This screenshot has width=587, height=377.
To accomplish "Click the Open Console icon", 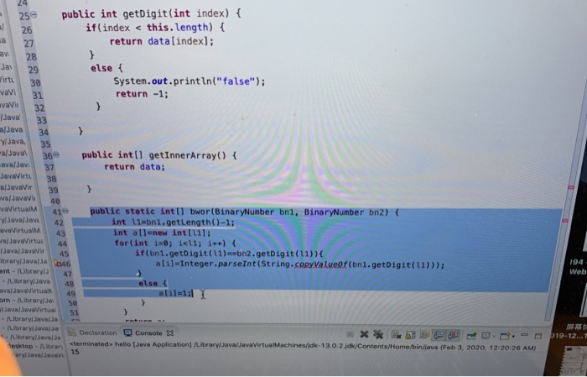I will tap(505, 335).
